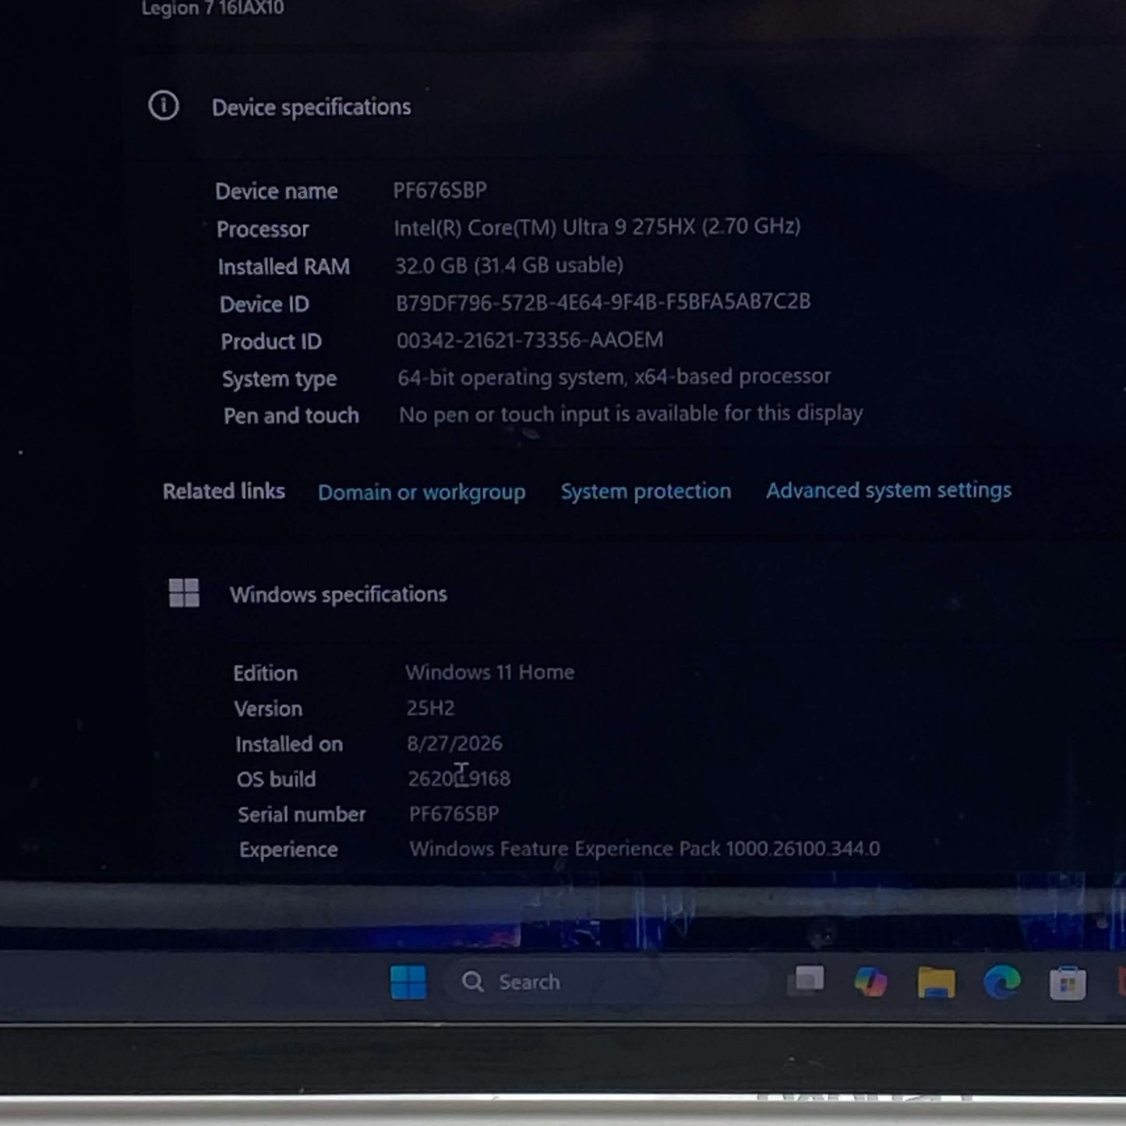The height and width of the screenshot is (1126, 1126).
Task: Select the Windows Feature Experience Pack value
Action: [644, 849]
